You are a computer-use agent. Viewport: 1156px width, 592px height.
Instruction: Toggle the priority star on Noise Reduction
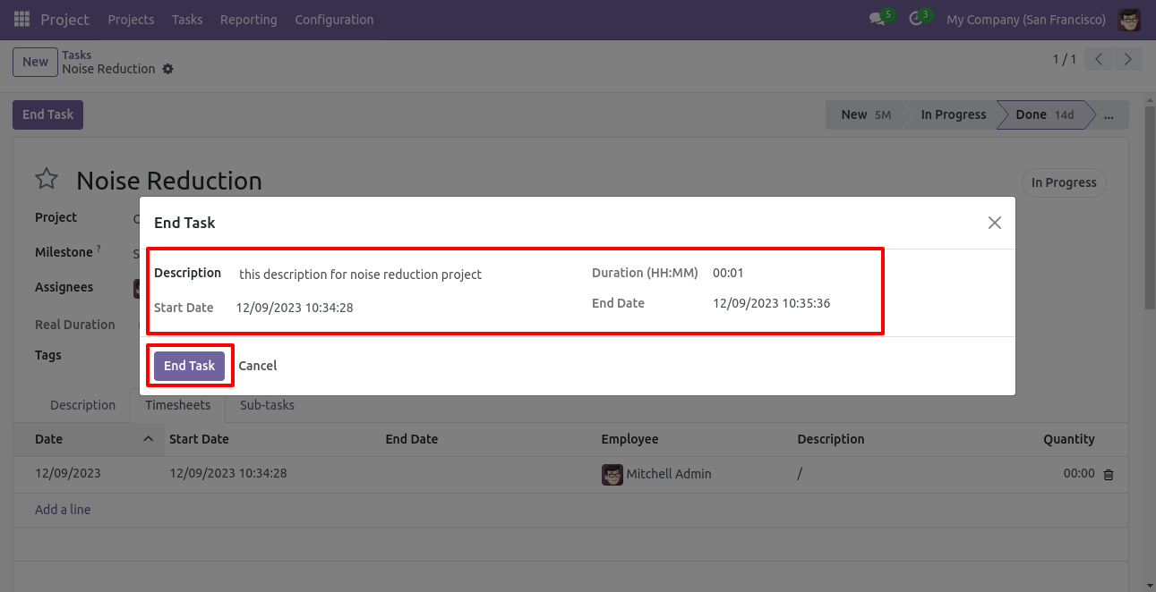[47, 180]
